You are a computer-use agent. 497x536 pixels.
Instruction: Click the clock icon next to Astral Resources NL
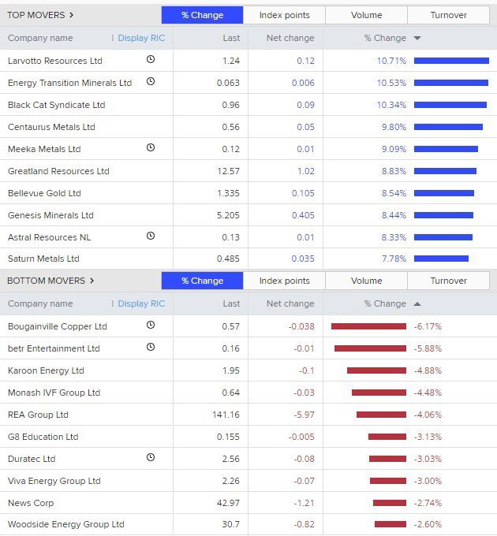click(151, 236)
